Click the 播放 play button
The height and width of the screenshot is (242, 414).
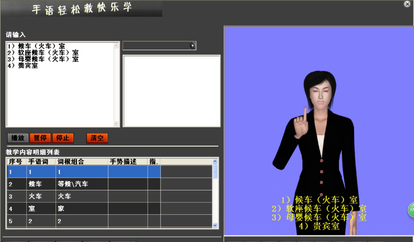(18, 138)
